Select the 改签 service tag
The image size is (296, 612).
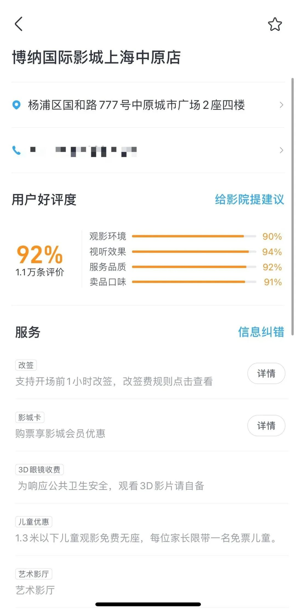tap(26, 365)
